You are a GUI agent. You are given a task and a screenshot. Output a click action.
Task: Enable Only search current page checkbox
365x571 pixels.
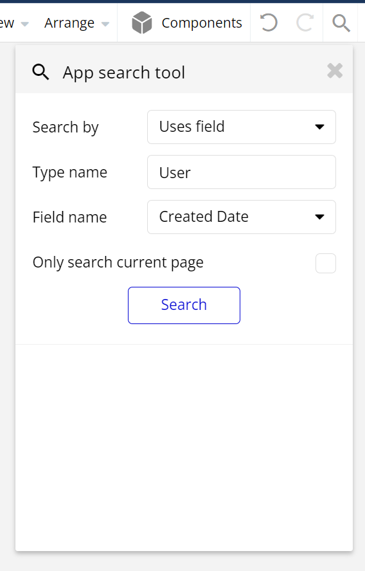tap(326, 263)
